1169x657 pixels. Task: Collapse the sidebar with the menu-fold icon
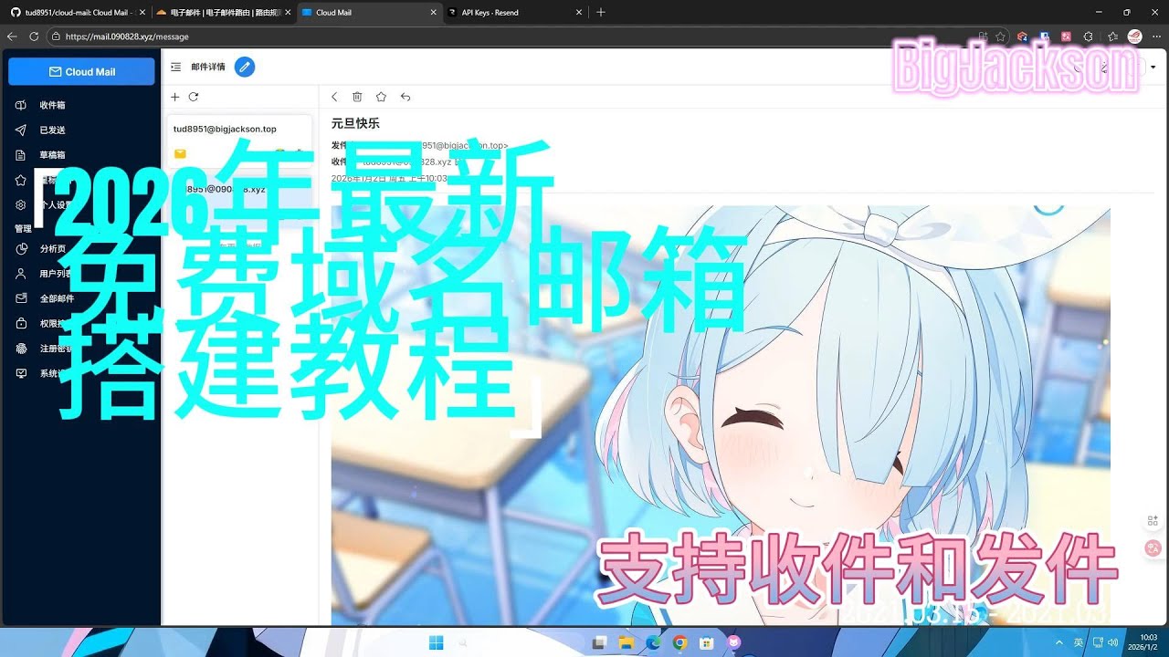175,67
